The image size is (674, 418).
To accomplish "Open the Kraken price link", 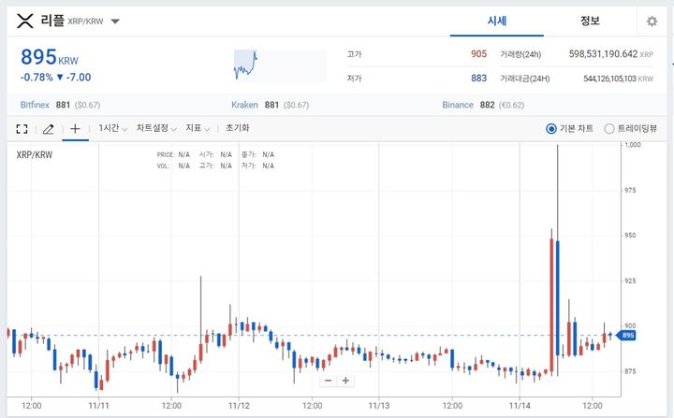I will pos(244,105).
